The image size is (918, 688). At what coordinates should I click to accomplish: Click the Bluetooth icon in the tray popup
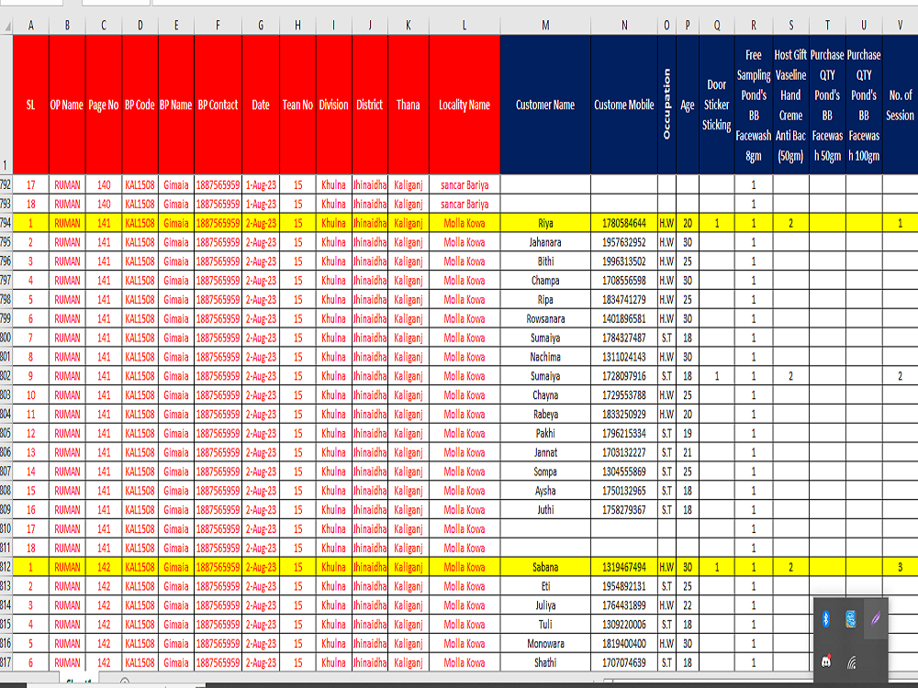pos(826,618)
